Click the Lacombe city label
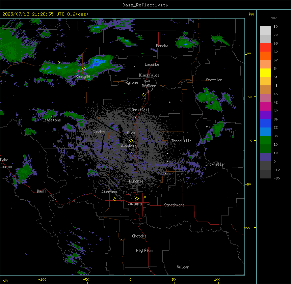Image resolution: width=291 pixels, height=284 pixels. 152,64
